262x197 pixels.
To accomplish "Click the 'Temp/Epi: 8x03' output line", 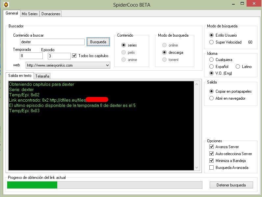I will click(x=24, y=111).
